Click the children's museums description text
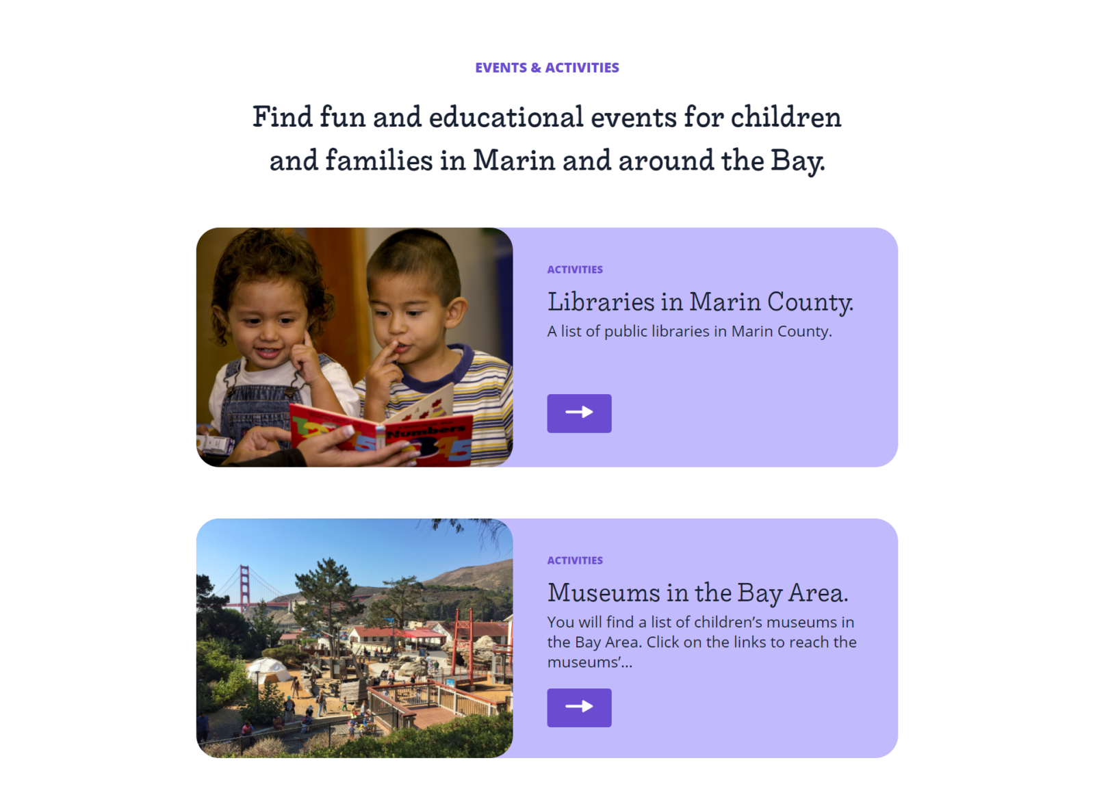The width and height of the screenshot is (1095, 806). pos(701,642)
